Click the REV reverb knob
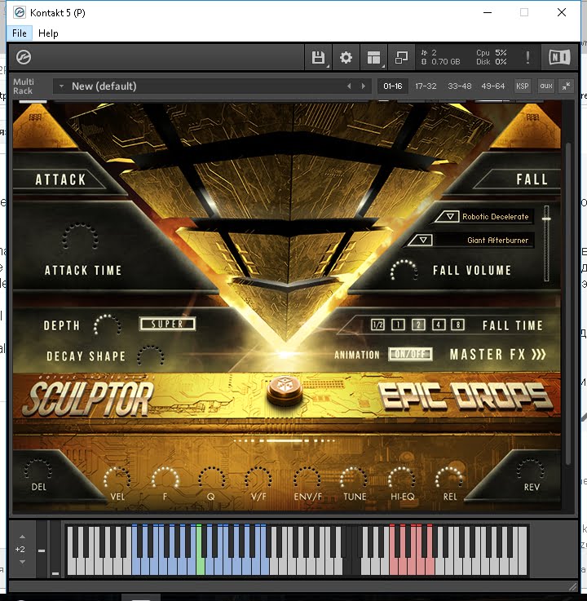 click(531, 469)
